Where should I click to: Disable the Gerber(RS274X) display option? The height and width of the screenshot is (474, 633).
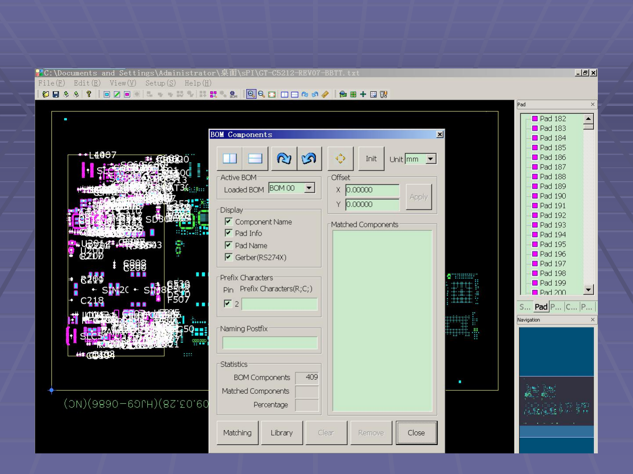coord(229,257)
